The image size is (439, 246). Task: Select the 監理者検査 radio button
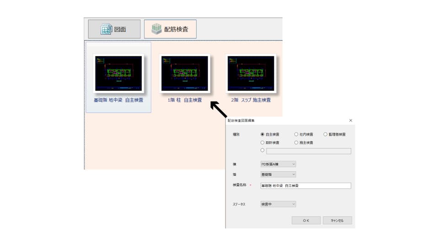pos(325,134)
